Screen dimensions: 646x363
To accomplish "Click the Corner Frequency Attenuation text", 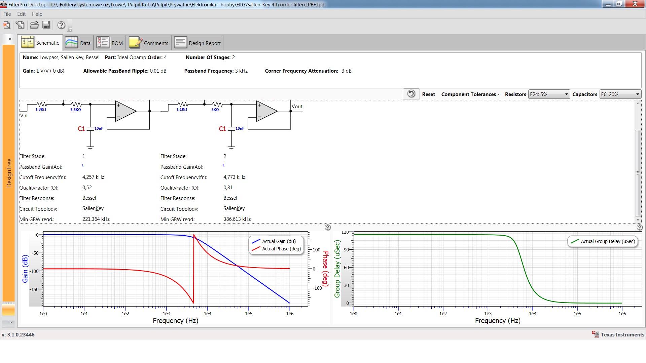I will [x=308, y=71].
